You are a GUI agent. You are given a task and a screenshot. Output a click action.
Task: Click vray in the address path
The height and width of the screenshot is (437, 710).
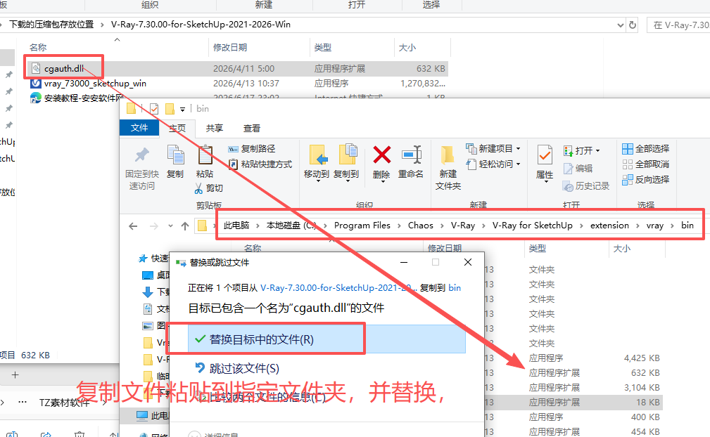[x=654, y=225]
